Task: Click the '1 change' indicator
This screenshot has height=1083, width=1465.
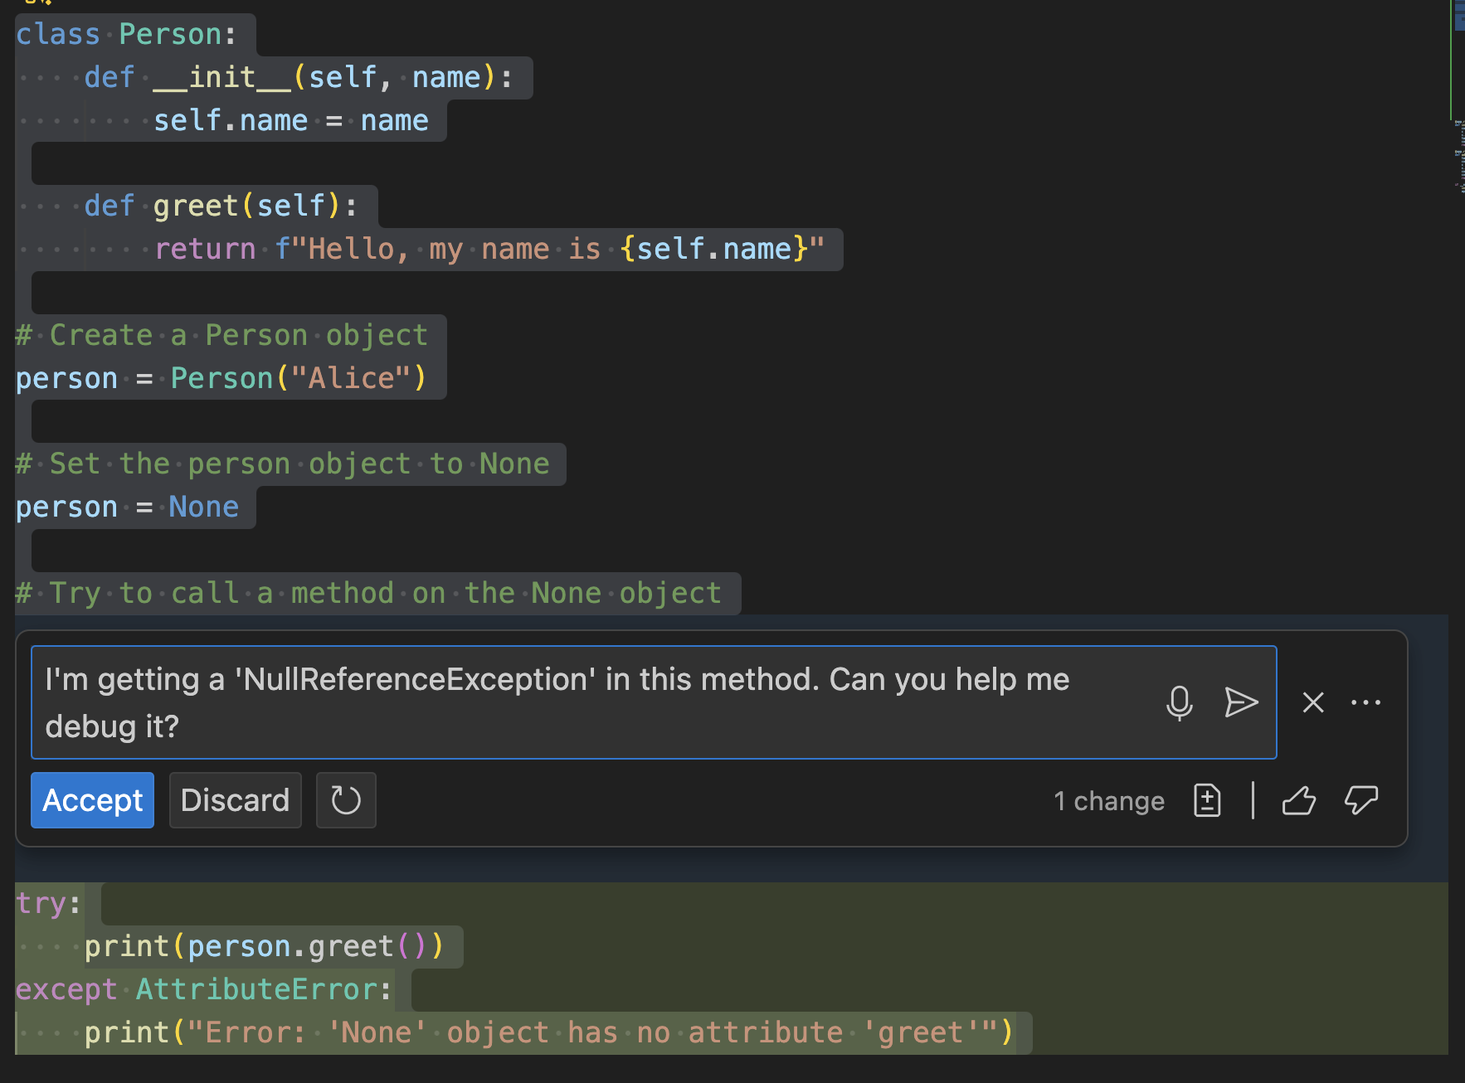Action: click(x=1109, y=800)
